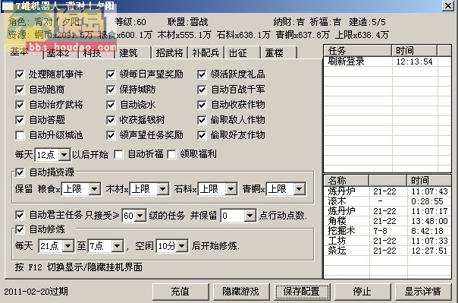Toggle 处理随机事件 checkbox
458x303 pixels.
pos(20,74)
